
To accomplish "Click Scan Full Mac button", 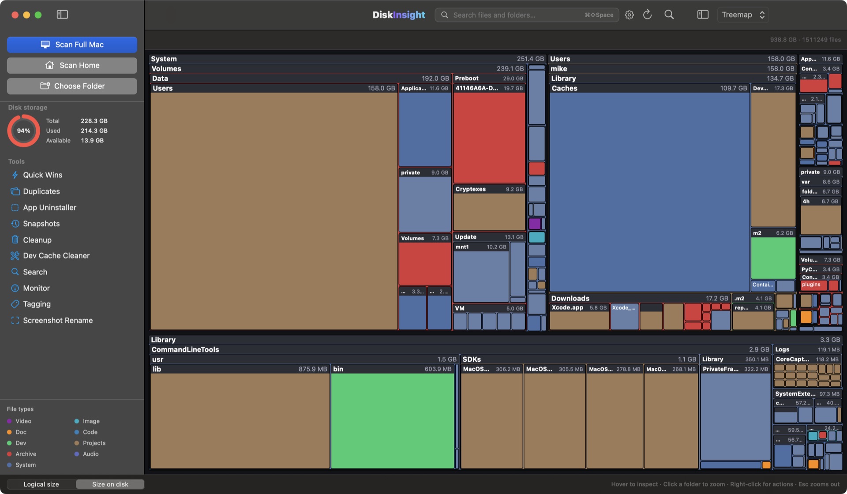I will point(72,45).
